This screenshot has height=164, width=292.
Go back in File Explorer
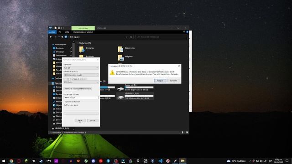(51, 37)
